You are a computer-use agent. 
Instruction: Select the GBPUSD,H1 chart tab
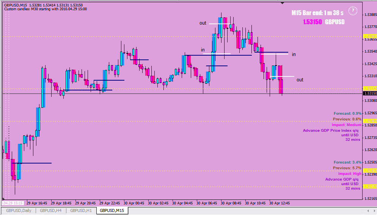81,211
